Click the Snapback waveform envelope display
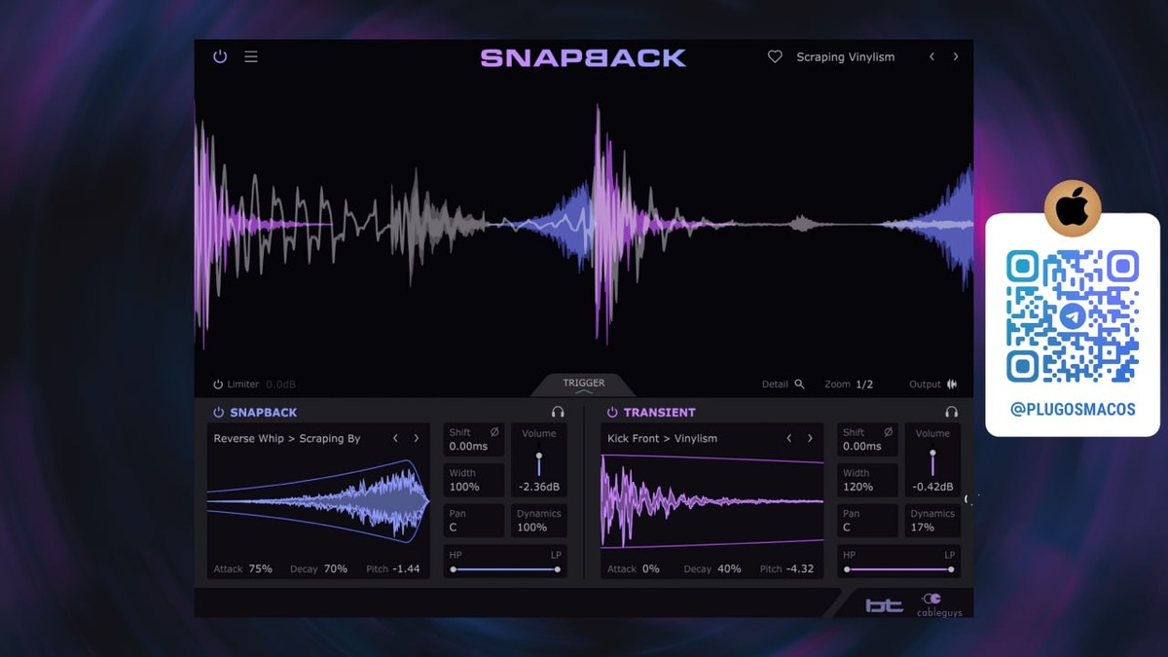 click(x=318, y=502)
